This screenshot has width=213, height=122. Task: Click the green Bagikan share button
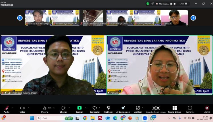point(80,108)
